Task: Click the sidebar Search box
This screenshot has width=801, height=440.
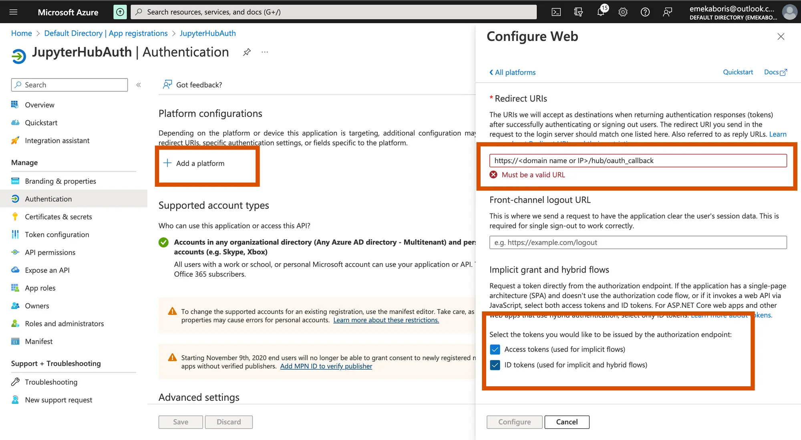Action: pos(69,85)
